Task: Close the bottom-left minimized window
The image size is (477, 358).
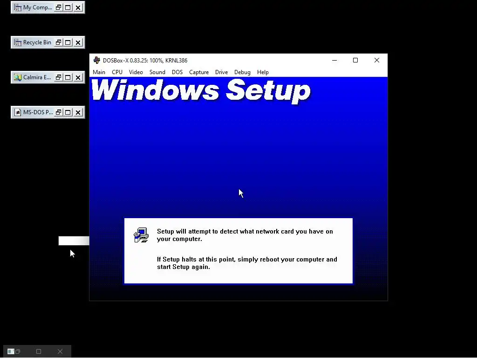Action: (x=60, y=351)
